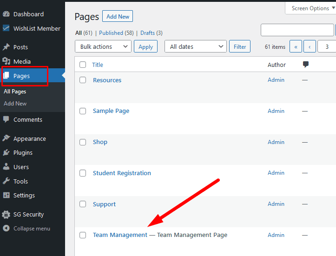Open the Posts menu item
The width and height of the screenshot is (336, 256).
pos(20,47)
